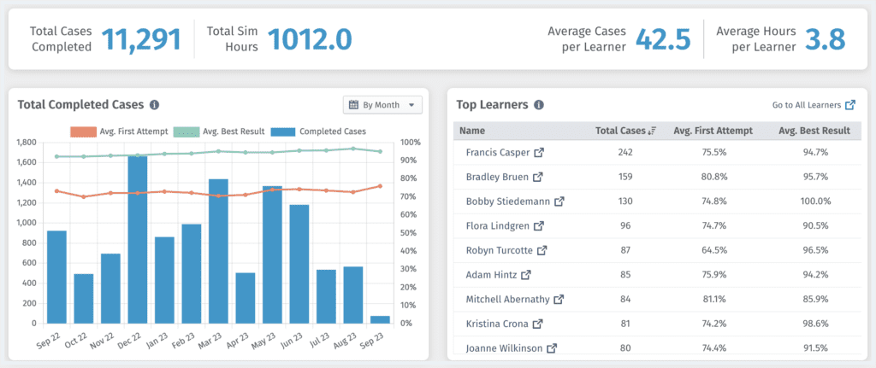Open Bradley Bruen learner name

click(497, 177)
